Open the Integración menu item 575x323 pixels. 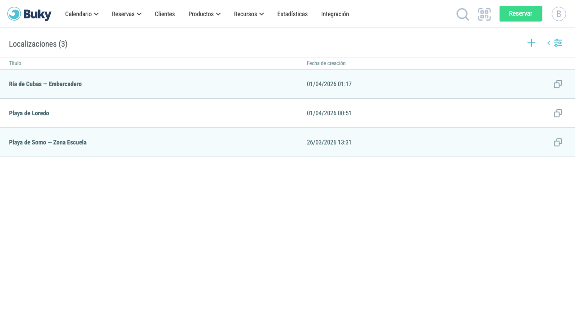[x=335, y=14]
